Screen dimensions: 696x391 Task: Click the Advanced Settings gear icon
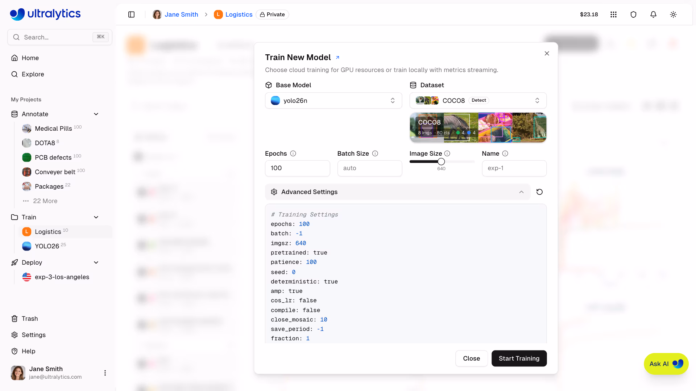click(x=274, y=192)
